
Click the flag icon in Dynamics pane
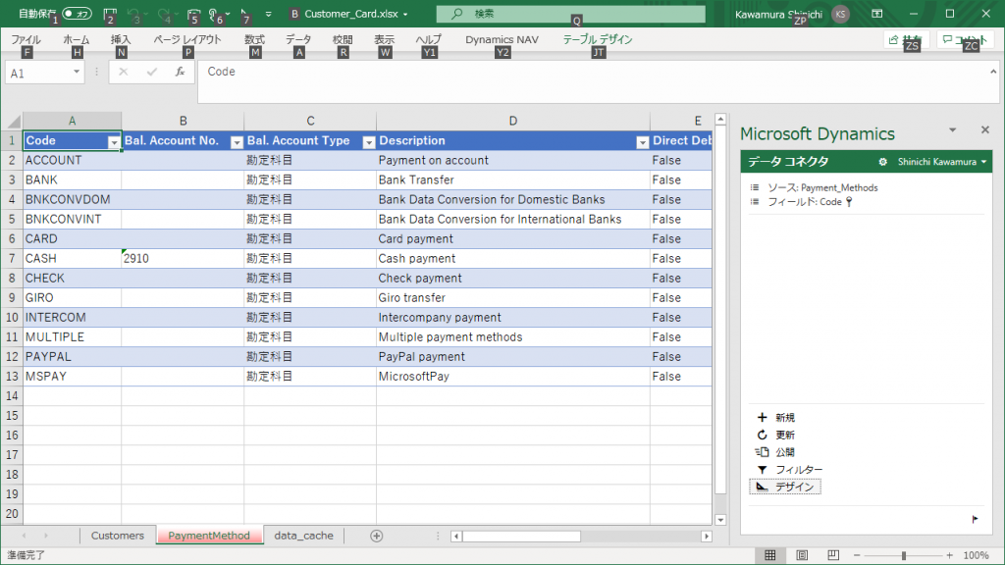coord(975,518)
